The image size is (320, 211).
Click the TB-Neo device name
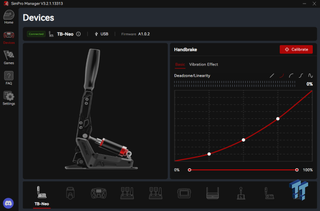[65, 34]
